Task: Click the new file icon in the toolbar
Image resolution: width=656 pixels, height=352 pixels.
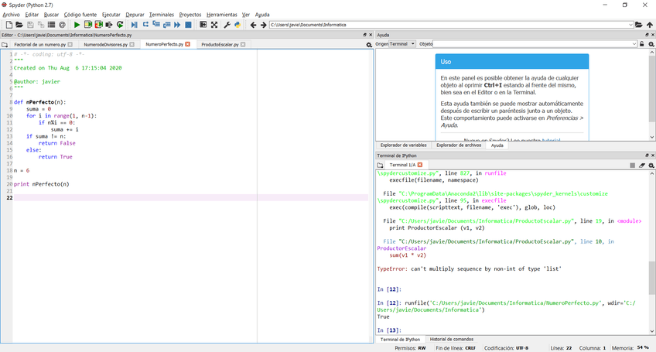Action: pos(9,25)
